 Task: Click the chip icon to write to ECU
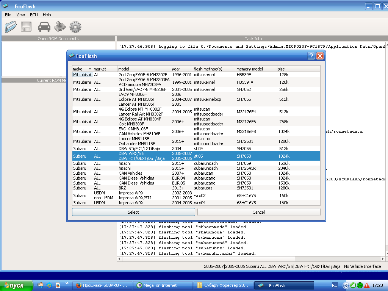(60, 27)
